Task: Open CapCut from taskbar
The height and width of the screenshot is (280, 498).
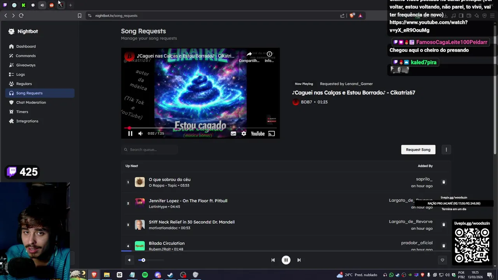Action: tap(119, 275)
